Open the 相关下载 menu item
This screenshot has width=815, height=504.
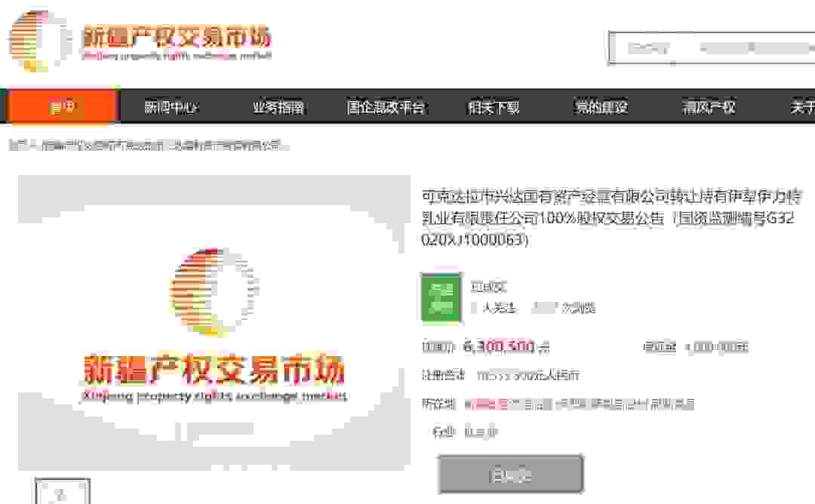pos(494,107)
